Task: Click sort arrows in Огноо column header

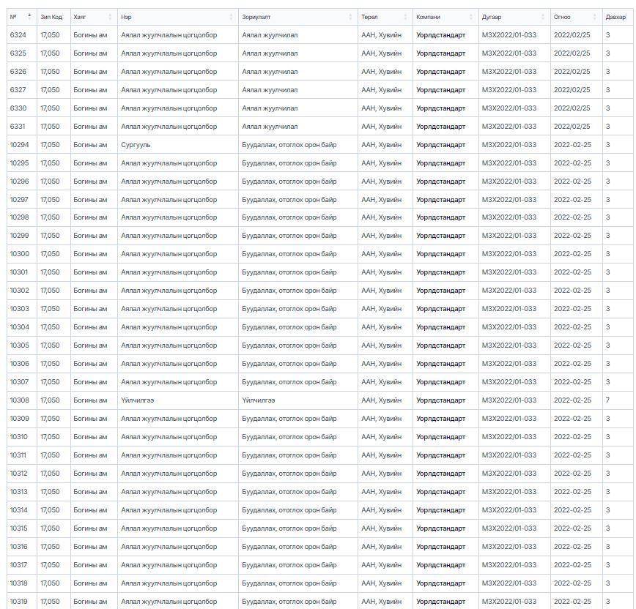Action: 594,17
